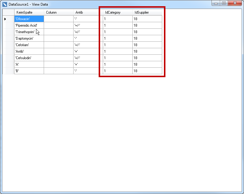244x194 pixels.
Task: Click the Antib value for Trimethoprim row
Action: pyautogui.click(x=88, y=32)
